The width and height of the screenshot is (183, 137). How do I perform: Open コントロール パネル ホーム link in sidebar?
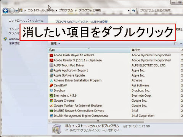click(26, 21)
